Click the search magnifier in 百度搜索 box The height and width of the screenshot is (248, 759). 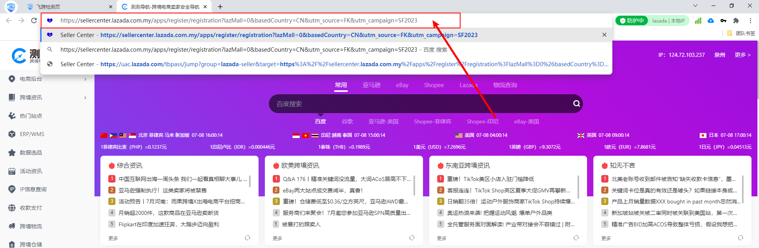click(576, 104)
